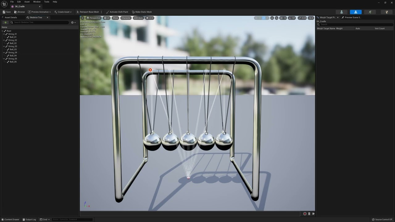
Task: Open the Cmd dropdown
Action: click(45, 220)
